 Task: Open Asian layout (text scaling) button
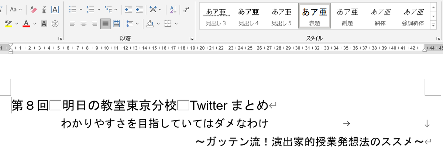[x=153, y=9]
